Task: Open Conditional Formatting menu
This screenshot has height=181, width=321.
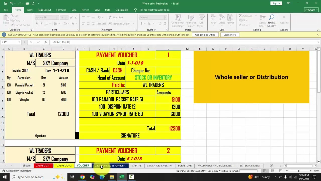Action: click(x=178, y=21)
